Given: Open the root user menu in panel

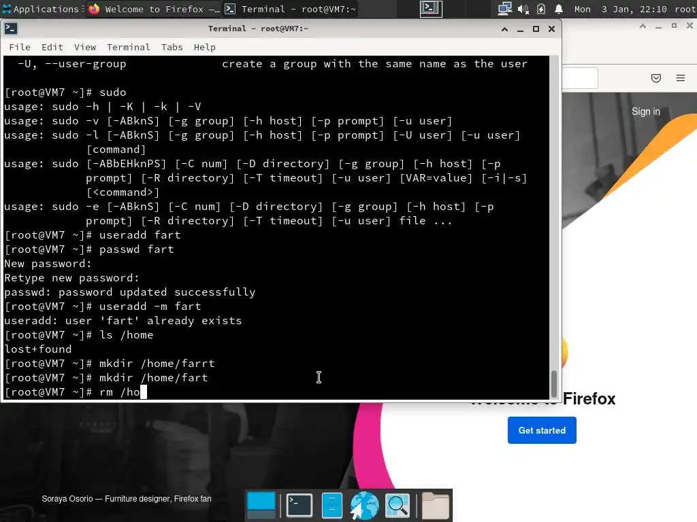Looking at the screenshot, I should click(685, 9).
